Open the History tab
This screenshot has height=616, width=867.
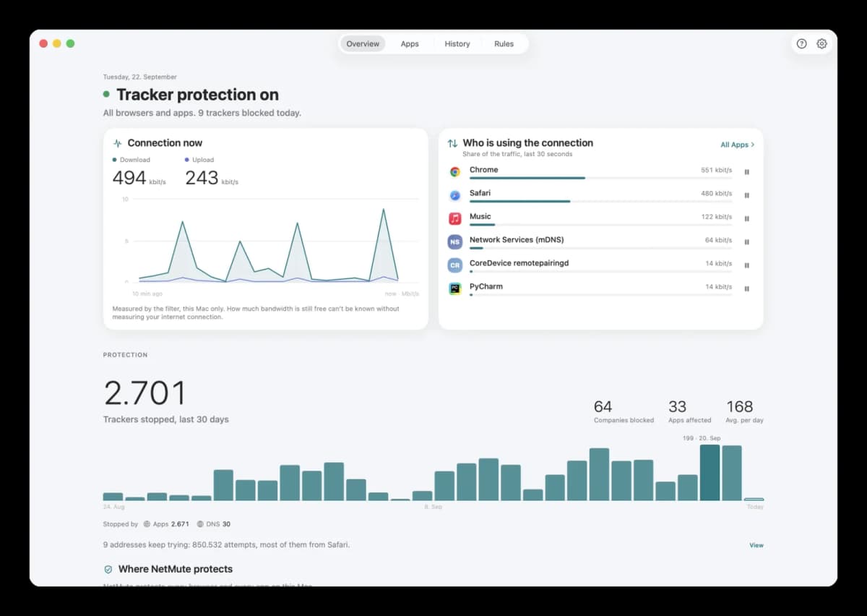pyautogui.click(x=457, y=44)
